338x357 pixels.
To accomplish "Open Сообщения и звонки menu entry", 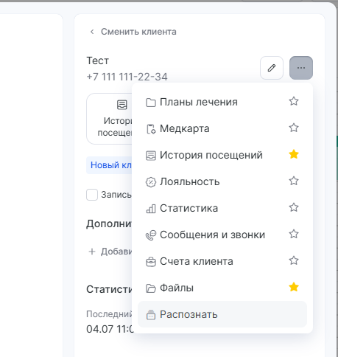I will pyautogui.click(x=222, y=235).
